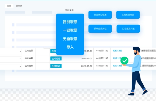
Task: Select the date cell 2020-07-03
Action: [87, 59]
